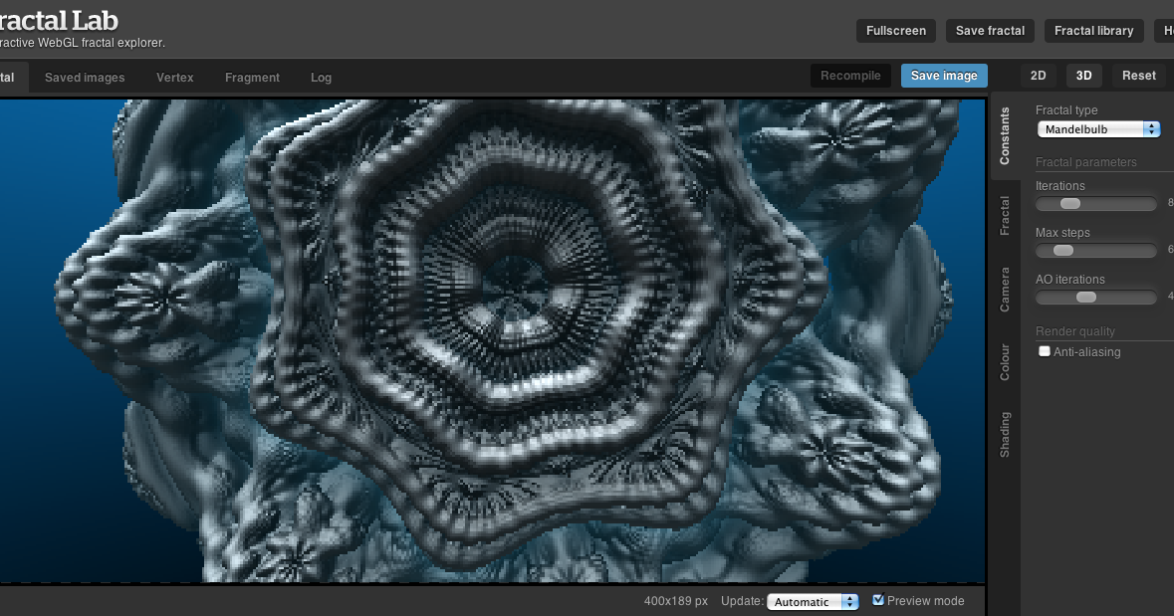
Task: Switch to 2D mode
Action: [x=1038, y=76]
